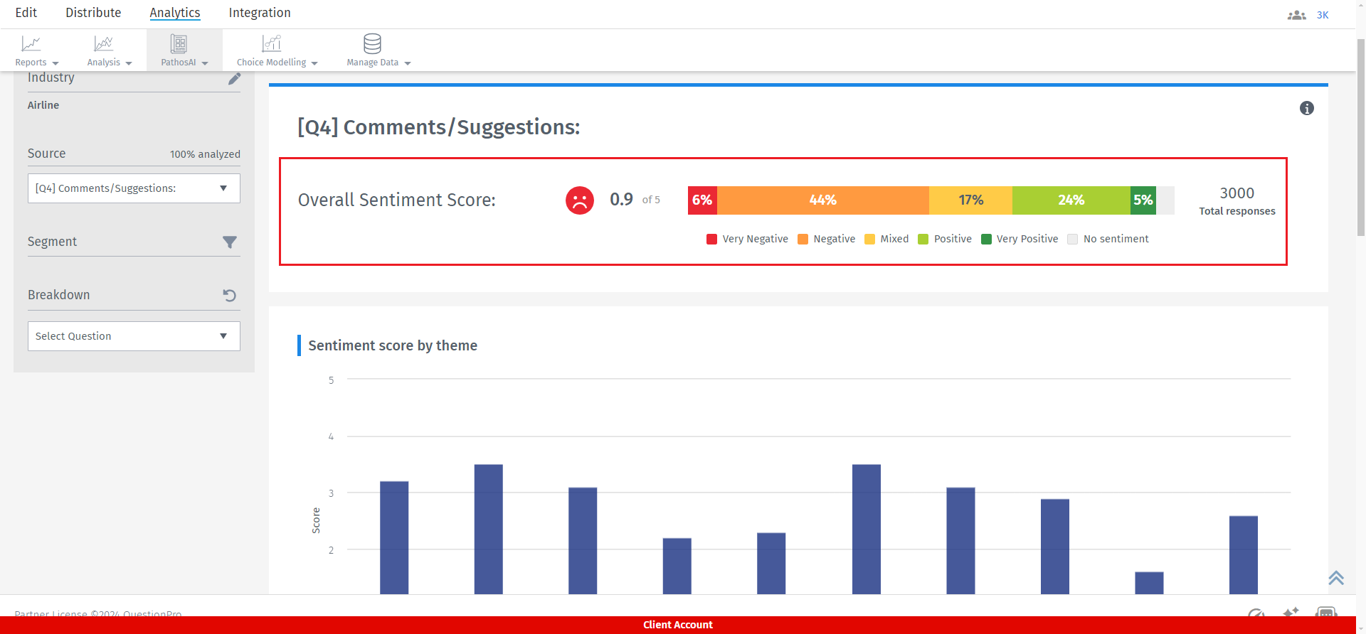The image size is (1366, 634).
Task: Open the Breakdown Select Question dropdown
Action: pos(134,336)
